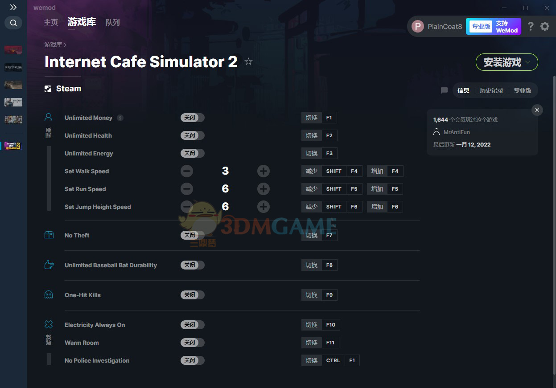Click the 专业版 upgrade button
Screen dimensions: 556x388
(x=481, y=26)
